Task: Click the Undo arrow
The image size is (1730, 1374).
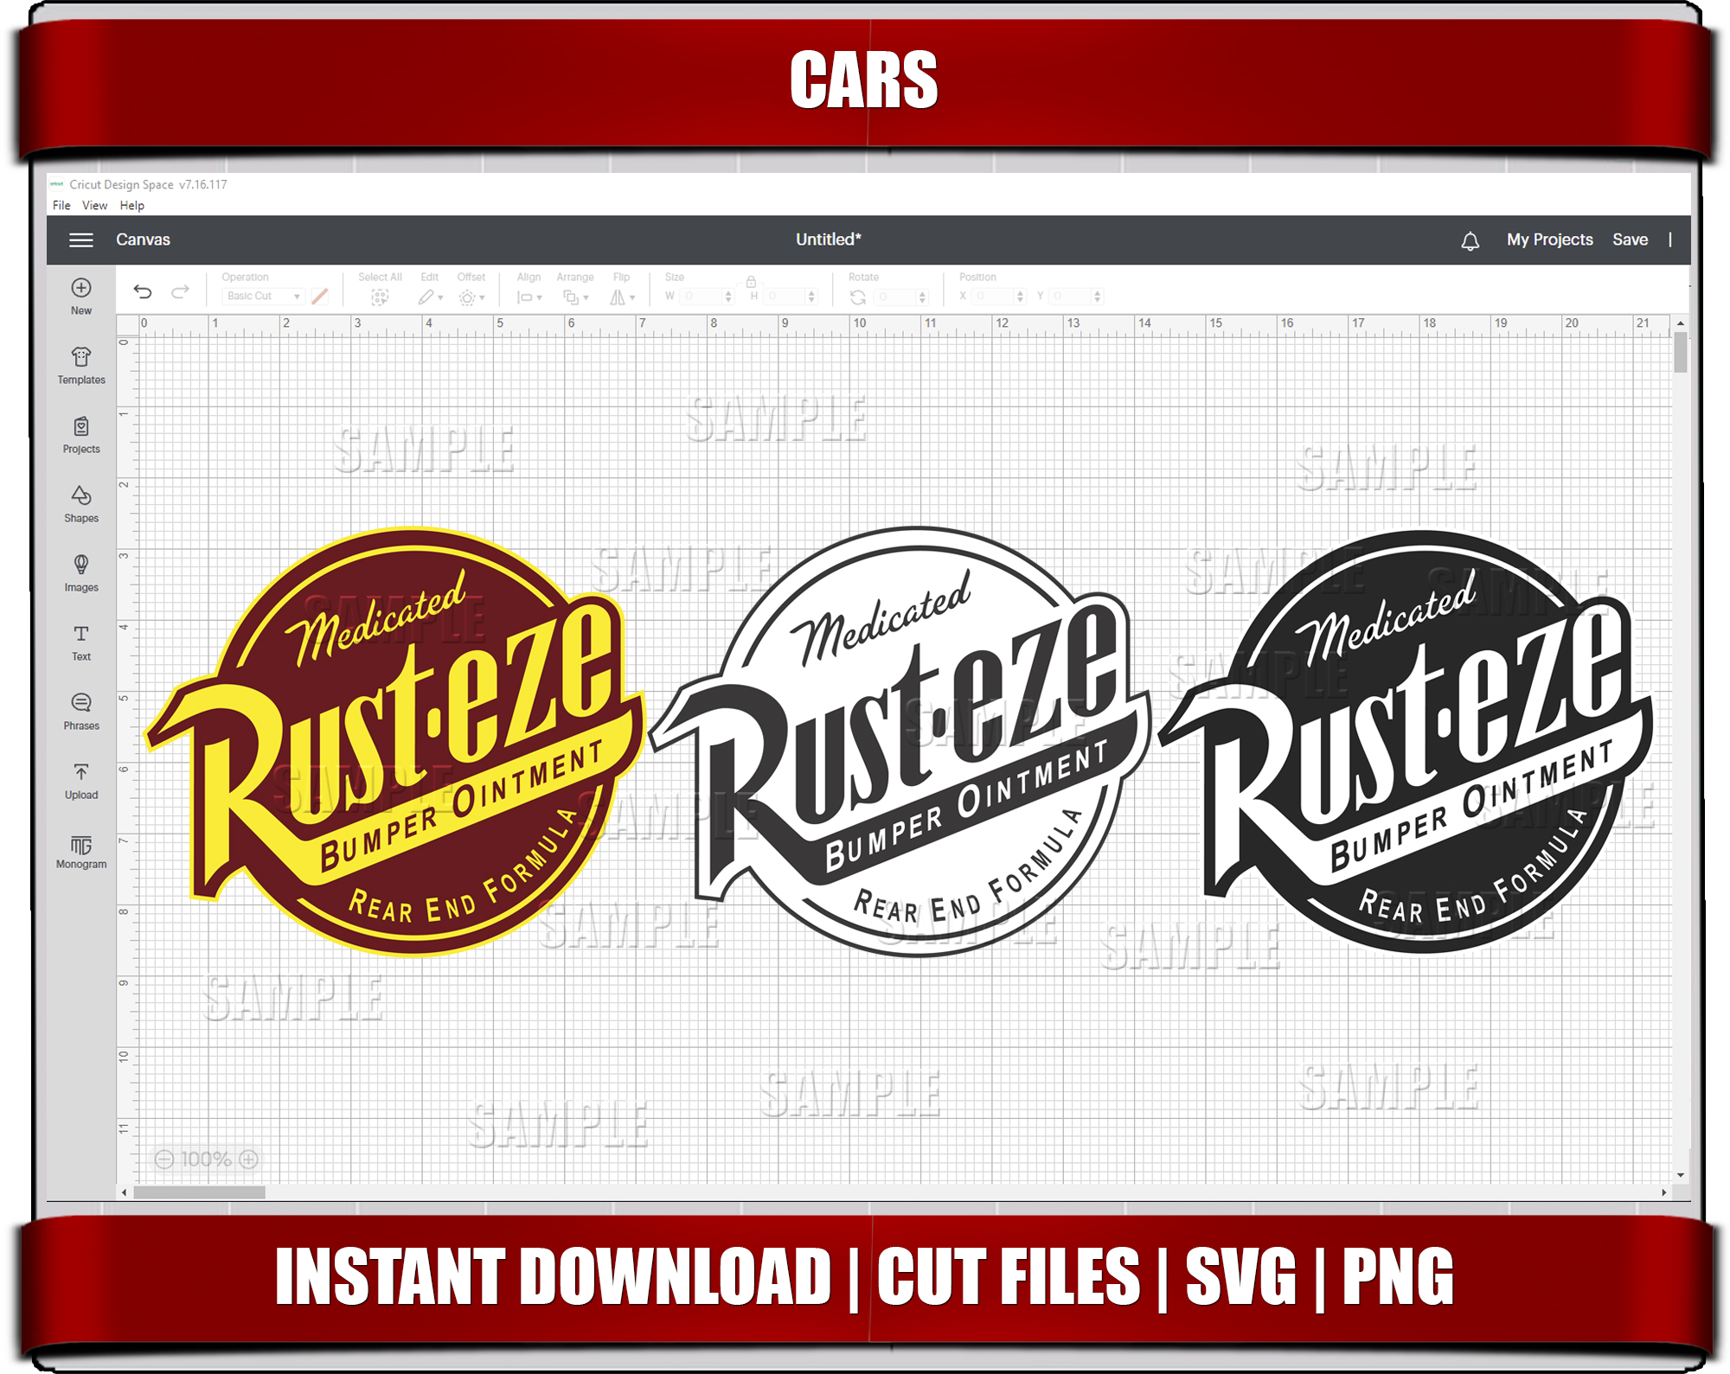Action: click(x=143, y=292)
